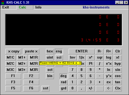Paste into x with paste x button
129x95 pixels.
[x=31, y=52]
